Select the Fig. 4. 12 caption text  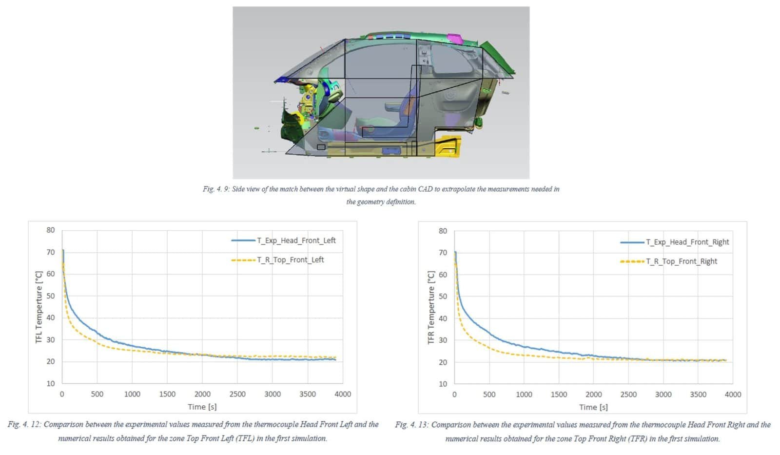[x=193, y=431]
